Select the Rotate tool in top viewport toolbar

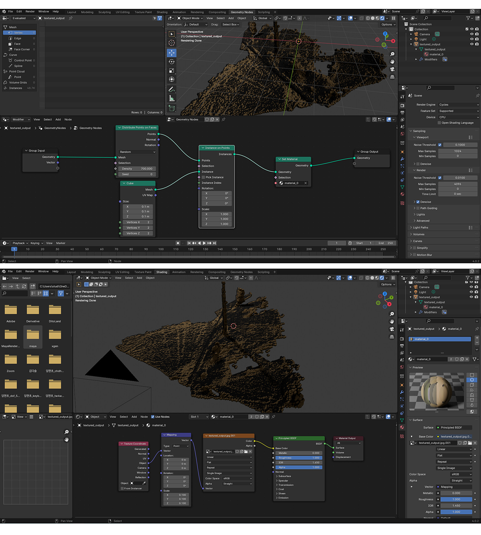172,62
